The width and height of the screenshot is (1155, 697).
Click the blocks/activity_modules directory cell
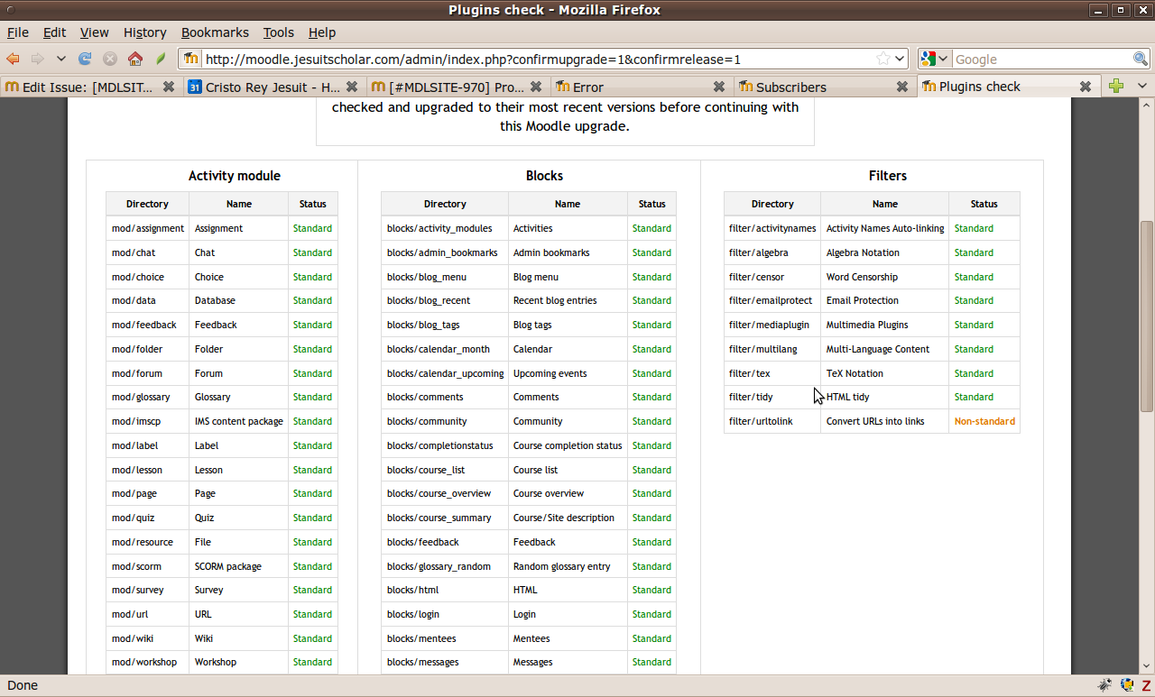coord(445,229)
